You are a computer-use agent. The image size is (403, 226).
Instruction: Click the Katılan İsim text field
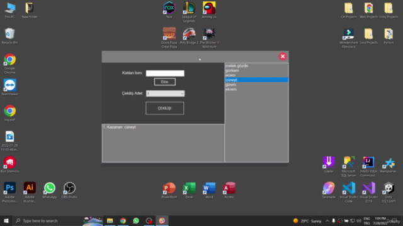pyautogui.click(x=165, y=73)
